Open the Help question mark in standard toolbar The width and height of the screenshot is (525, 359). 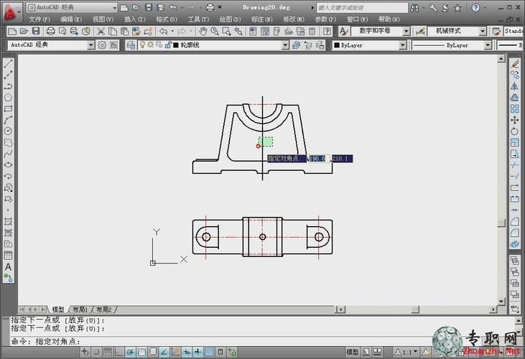[327, 32]
